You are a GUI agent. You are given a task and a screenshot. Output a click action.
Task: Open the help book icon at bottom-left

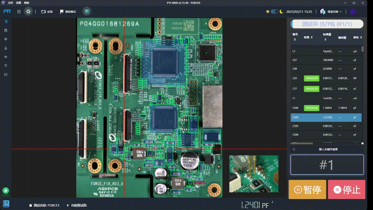[x=6, y=203]
